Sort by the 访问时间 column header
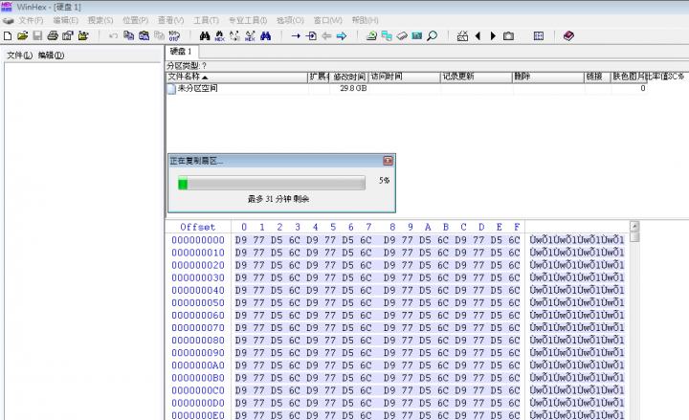Image resolution: width=689 pixels, height=420 pixels. click(404, 77)
